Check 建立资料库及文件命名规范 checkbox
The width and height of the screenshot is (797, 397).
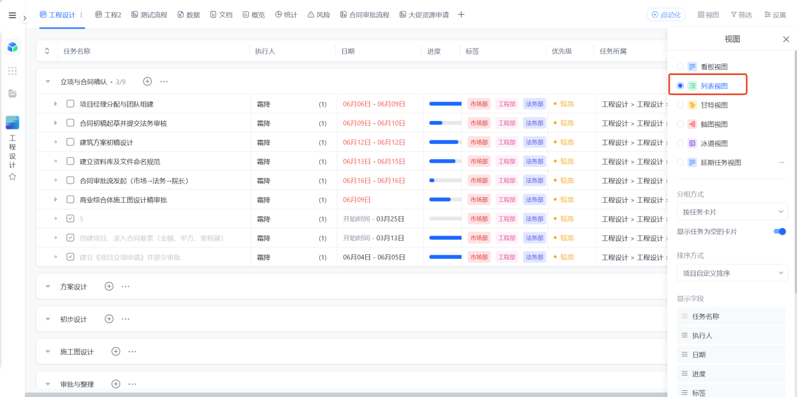(70, 161)
